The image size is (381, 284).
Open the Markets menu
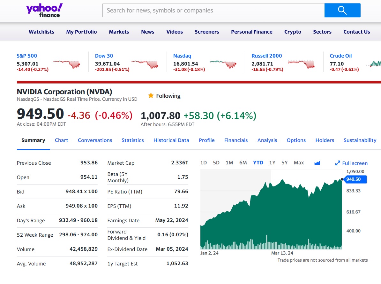click(x=119, y=32)
